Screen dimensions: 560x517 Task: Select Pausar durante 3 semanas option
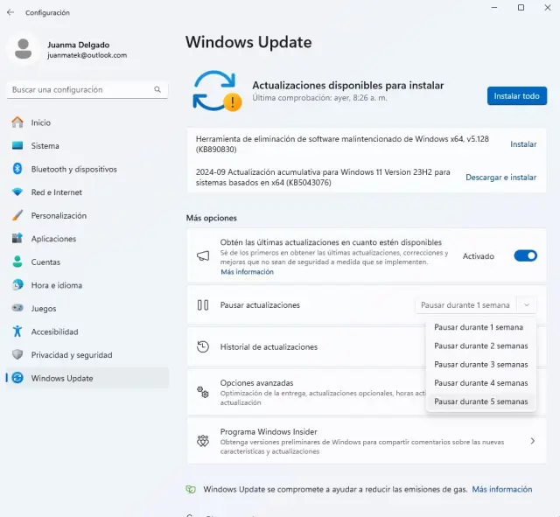[x=480, y=364]
